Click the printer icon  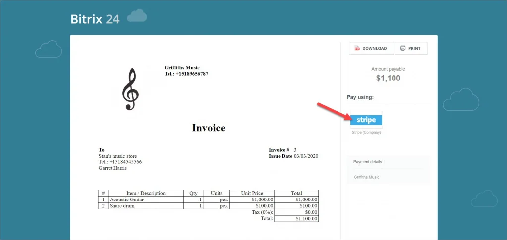[402, 48]
